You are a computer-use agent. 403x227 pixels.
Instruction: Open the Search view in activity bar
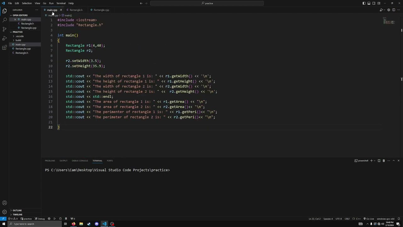pyautogui.click(x=4, y=20)
